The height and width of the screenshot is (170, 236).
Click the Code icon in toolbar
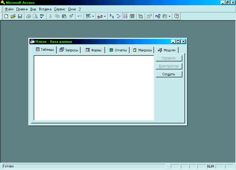click(x=141, y=16)
